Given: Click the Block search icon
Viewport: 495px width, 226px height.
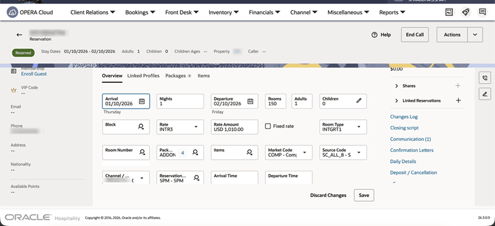Looking at the screenshot, I should (141, 127).
